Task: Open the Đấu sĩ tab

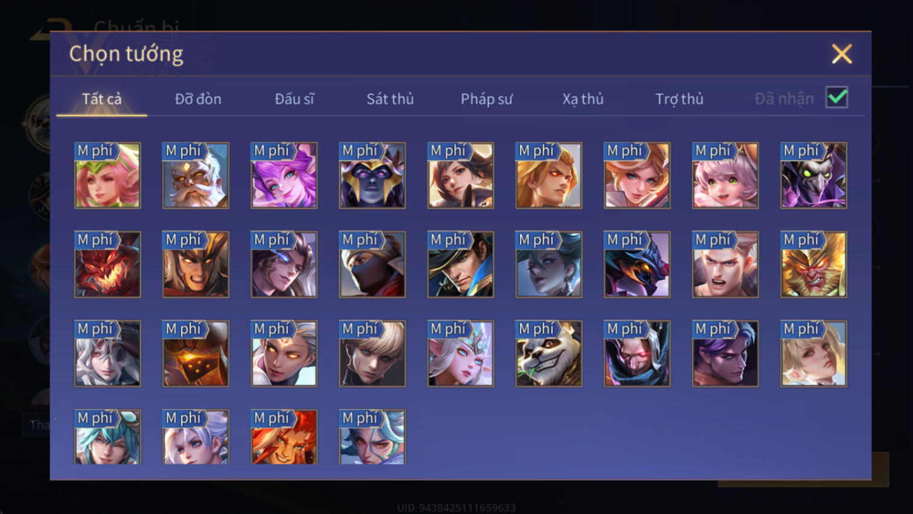Action: 294,99
